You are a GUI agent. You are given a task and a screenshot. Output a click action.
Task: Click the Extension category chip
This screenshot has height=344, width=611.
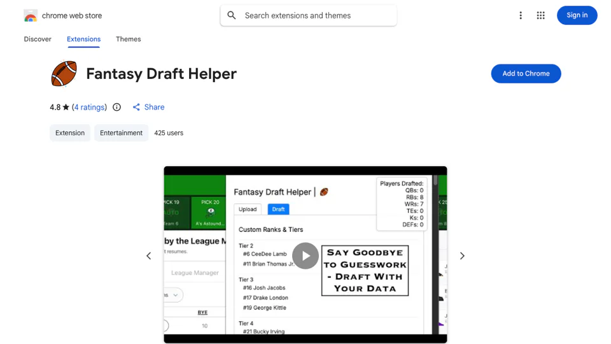click(x=70, y=133)
